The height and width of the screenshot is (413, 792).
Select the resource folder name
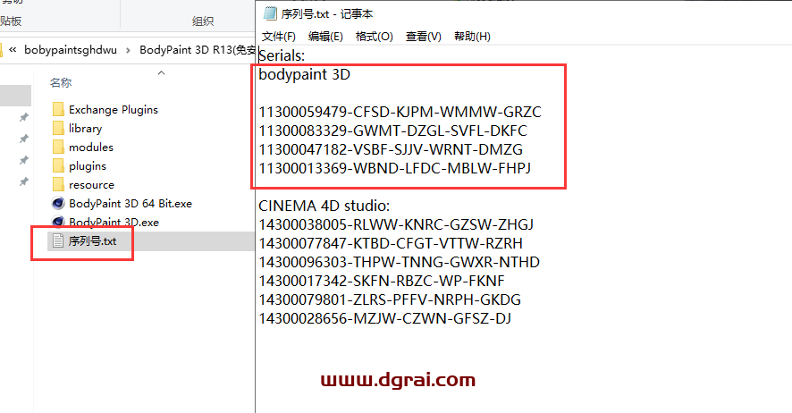click(91, 185)
